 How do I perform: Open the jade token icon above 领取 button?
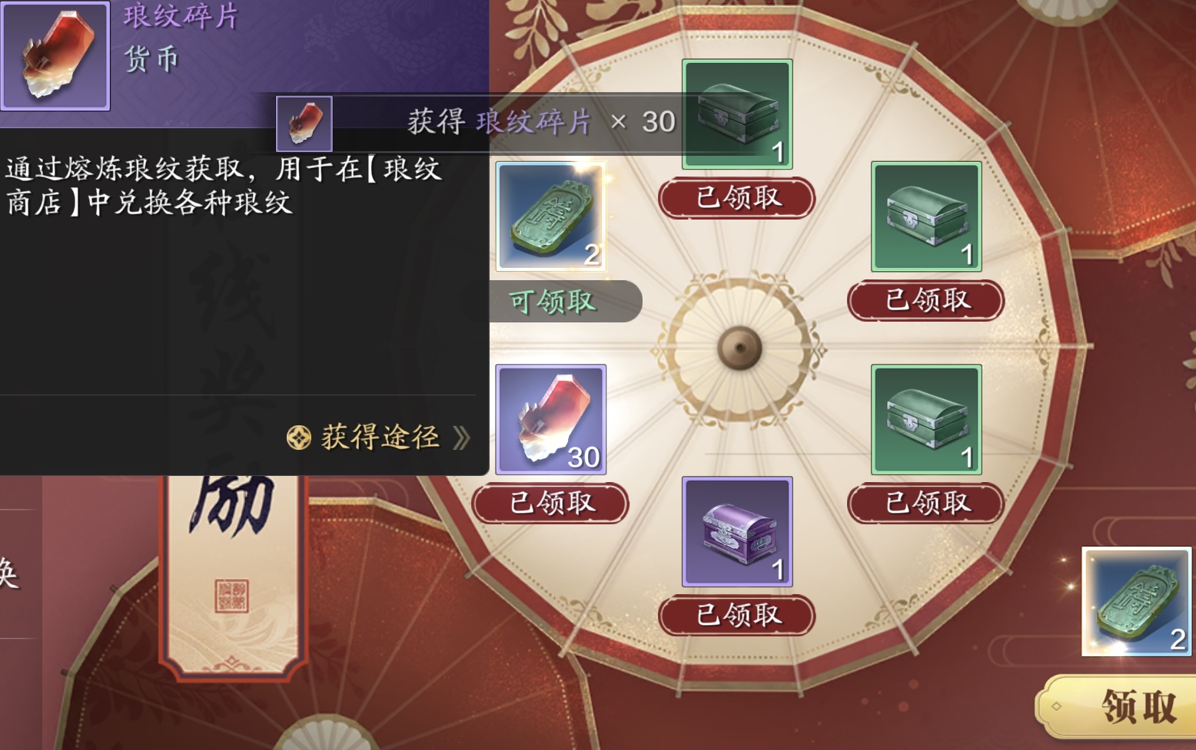click(x=1137, y=602)
